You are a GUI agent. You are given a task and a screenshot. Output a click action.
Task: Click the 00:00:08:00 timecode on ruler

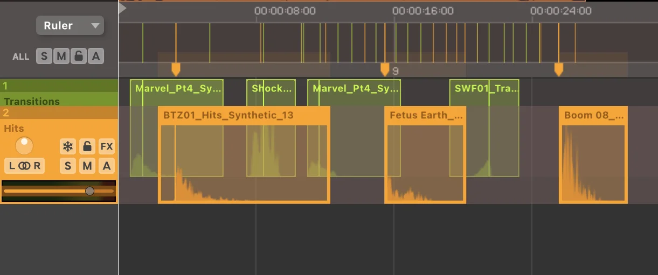(x=285, y=11)
